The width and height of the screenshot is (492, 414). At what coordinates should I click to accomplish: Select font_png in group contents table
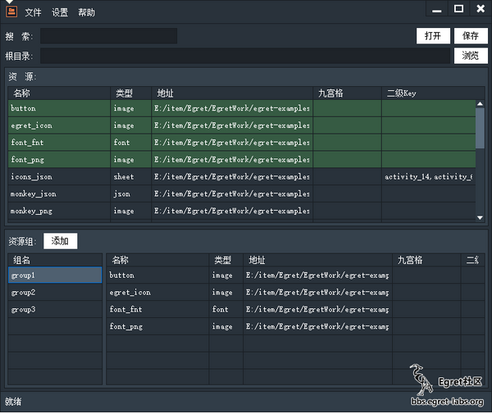(x=295, y=326)
